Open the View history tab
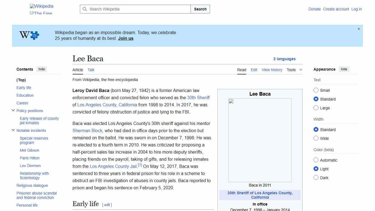Screen dimensions: 375x211 click(x=272, y=70)
